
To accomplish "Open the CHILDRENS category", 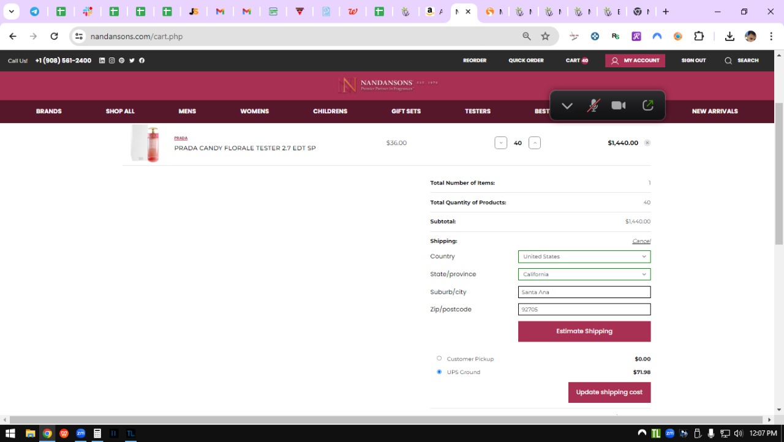I will point(330,111).
